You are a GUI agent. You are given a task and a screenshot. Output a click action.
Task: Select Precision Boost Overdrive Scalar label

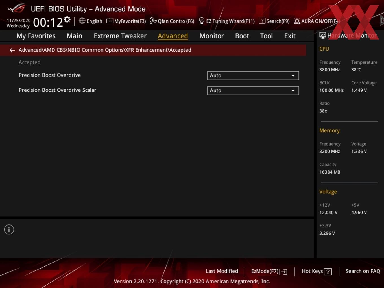[57, 90]
